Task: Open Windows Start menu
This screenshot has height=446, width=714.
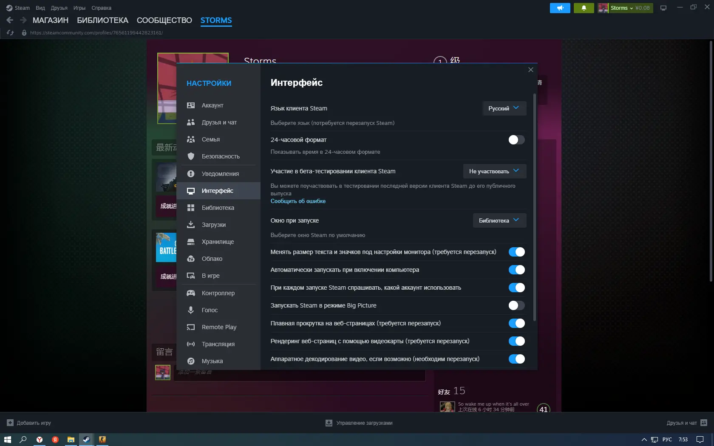Action: [7, 440]
